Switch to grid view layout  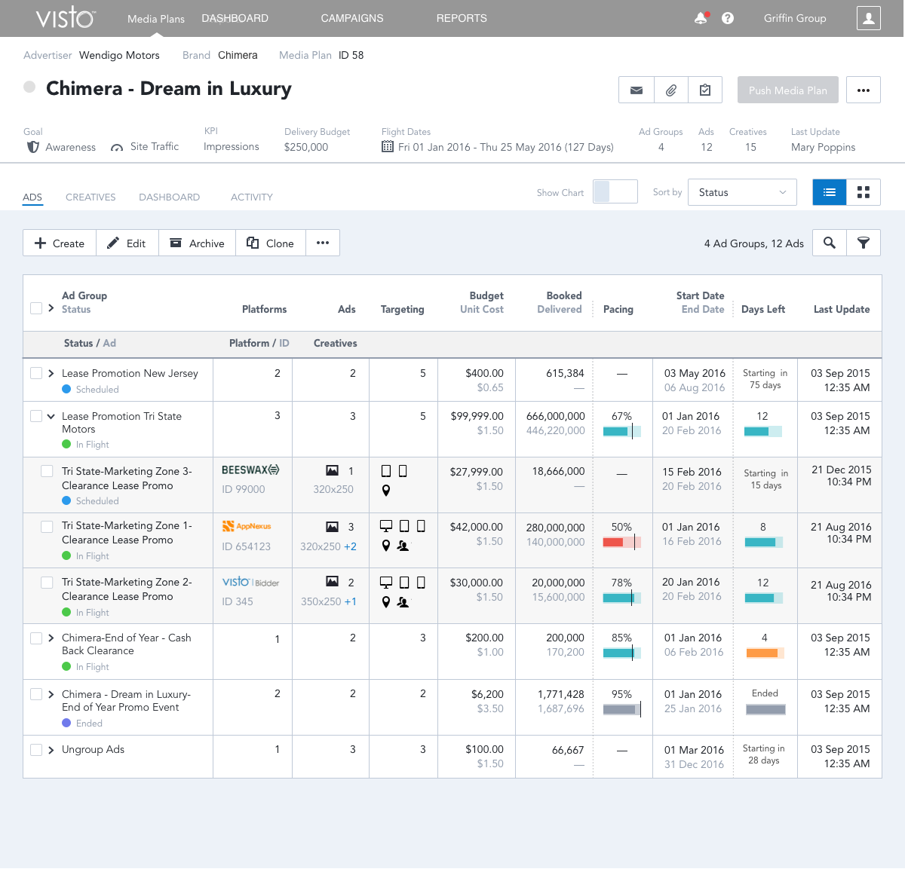(x=864, y=192)
